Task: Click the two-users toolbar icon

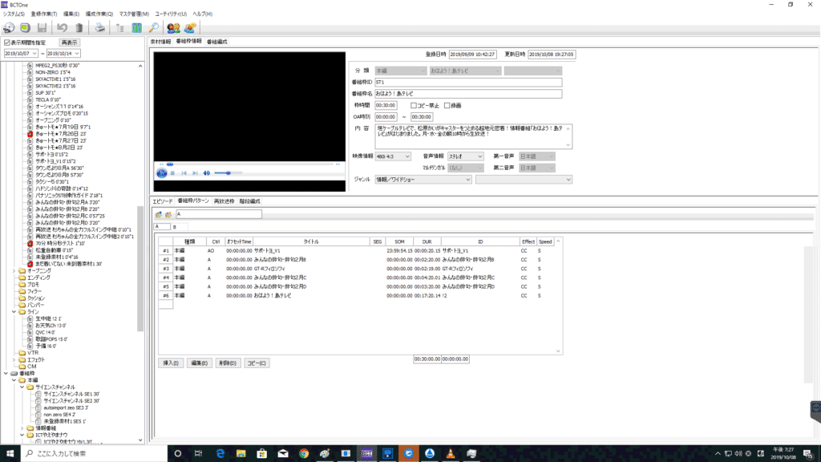Action: [173, 28]
